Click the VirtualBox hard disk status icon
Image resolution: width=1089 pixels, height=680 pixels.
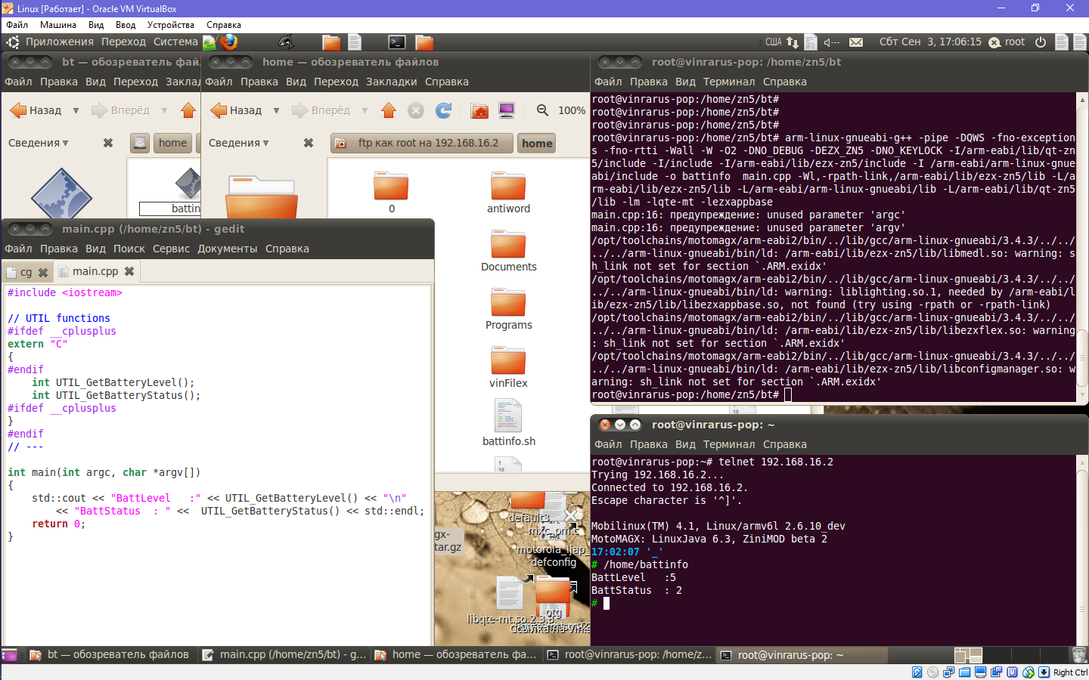pos(917,672)
